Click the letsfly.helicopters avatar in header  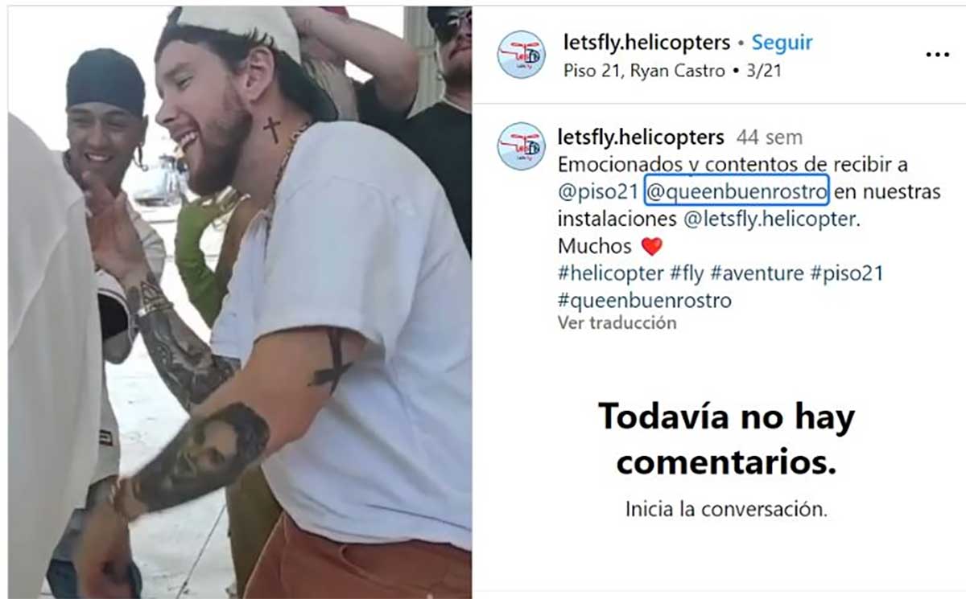pyautogui.click(x=521, y=55)
